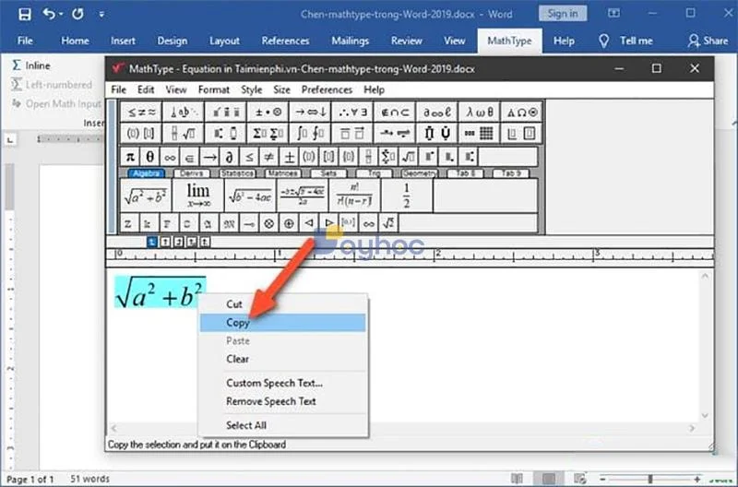Choose Copy from the context menu

(283, 323)
